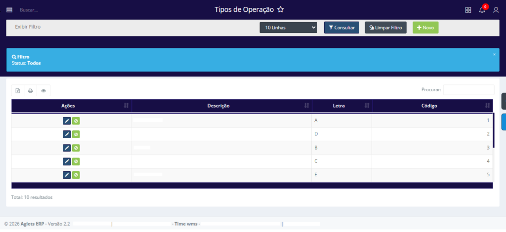Viewport: 506px width, 232px height.
Task: Click the Procurar search field
Action: coord(468,90)
